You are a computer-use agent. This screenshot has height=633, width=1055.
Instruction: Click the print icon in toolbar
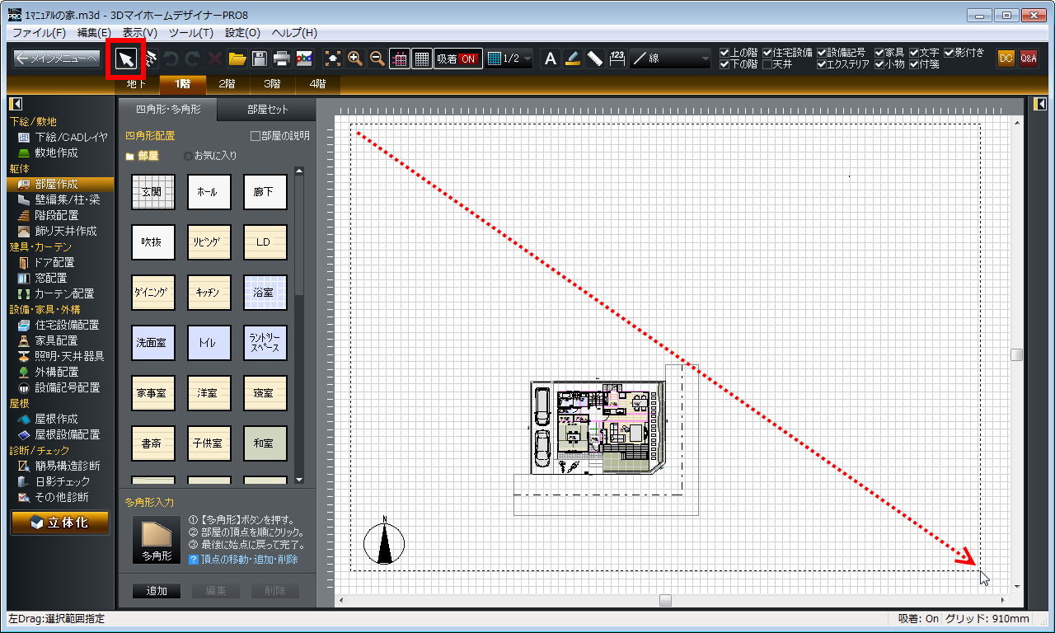[x=282, y=59]
